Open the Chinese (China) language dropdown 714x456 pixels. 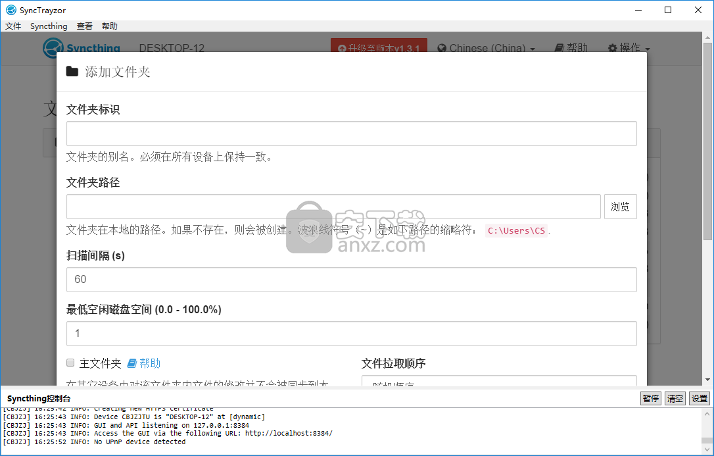486,47
